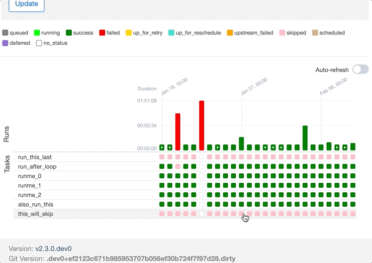This screenshot has width=372, height=263.
Task: Click the no_status box in also_run_this row
Action: pos(201,204)
